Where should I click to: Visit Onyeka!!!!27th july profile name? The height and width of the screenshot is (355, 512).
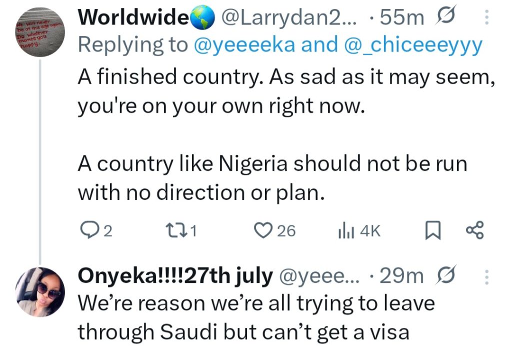click(175, 276)
